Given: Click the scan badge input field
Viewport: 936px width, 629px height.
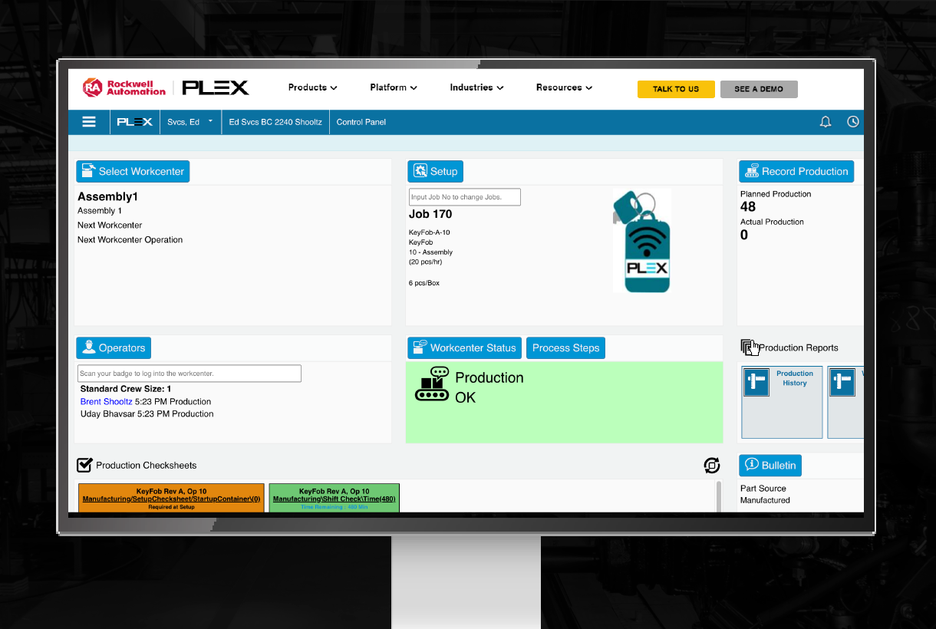Looking at the screenshot, I should coord(190,374).
